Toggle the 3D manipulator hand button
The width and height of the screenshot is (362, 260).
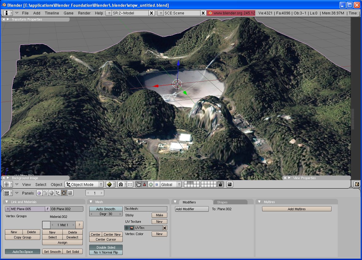[138, 184]
